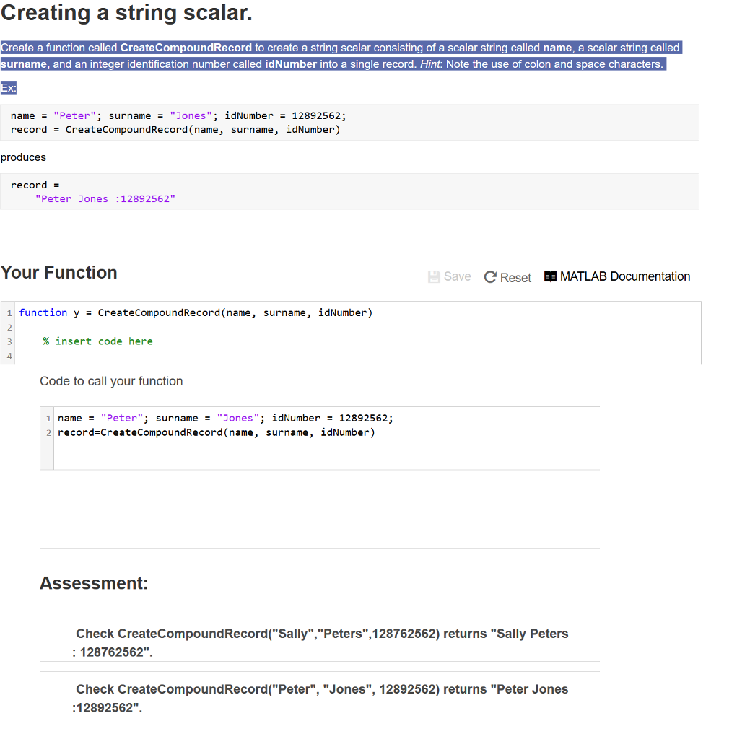Click the Reset refresh icon
The height and width of the screenshot is (739, 737).
(489, 276)
